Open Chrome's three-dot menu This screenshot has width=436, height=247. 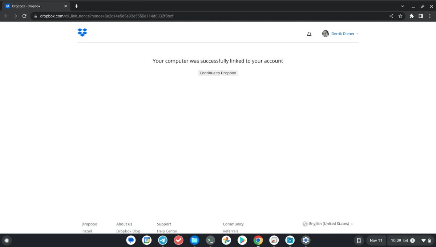coord(430,16)
